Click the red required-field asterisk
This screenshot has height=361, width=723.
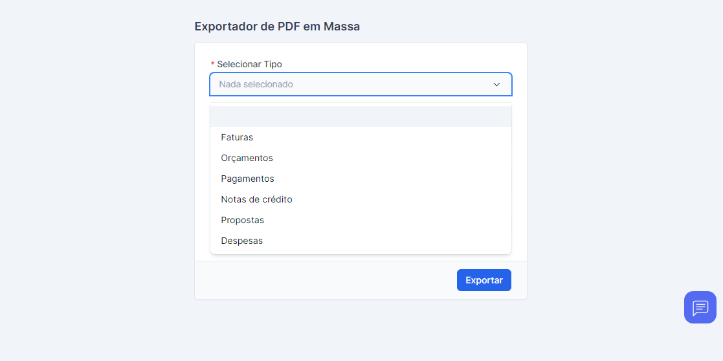coord(212,65)
